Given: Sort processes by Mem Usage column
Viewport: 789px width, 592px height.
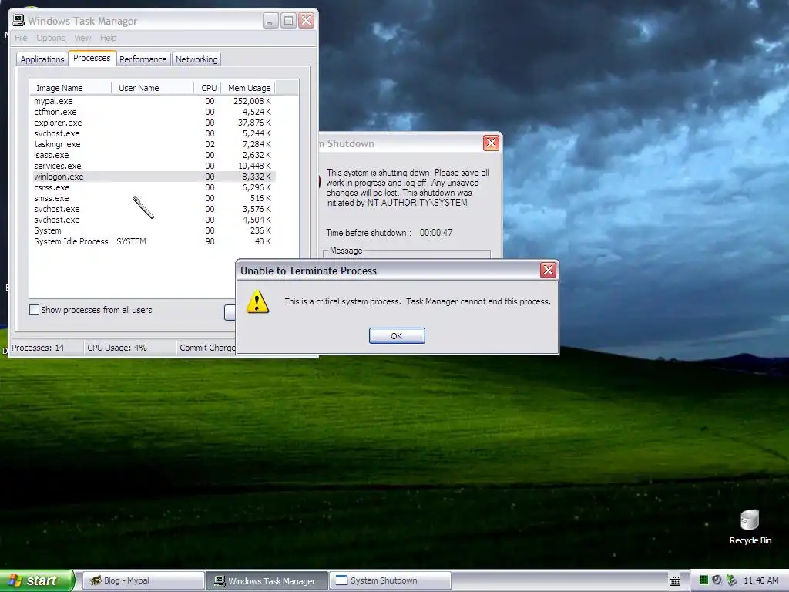Looking at the screenshot, I should coord(249,88).
